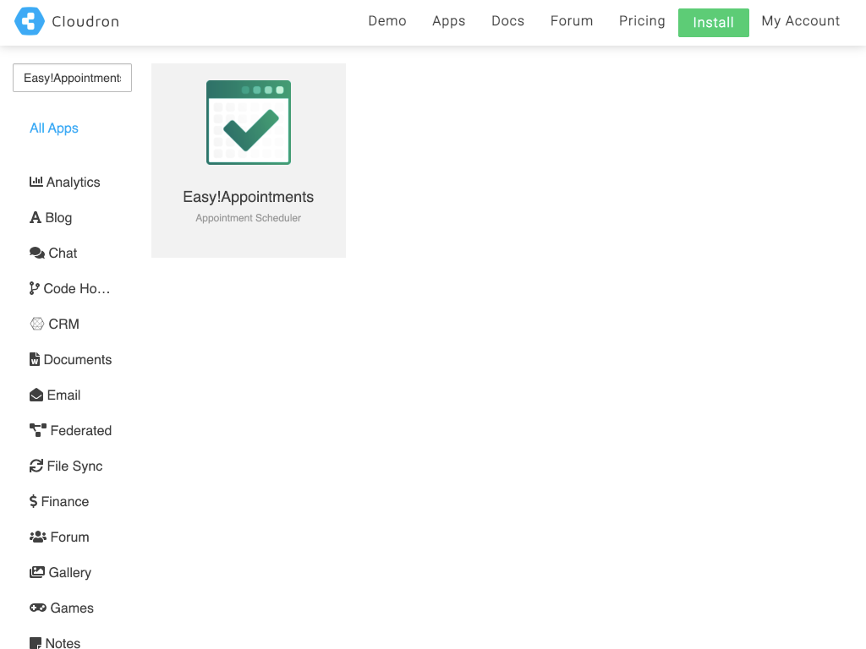Browse the Federated category label
Screen dimensions: 866x649
tap(81, 430)
